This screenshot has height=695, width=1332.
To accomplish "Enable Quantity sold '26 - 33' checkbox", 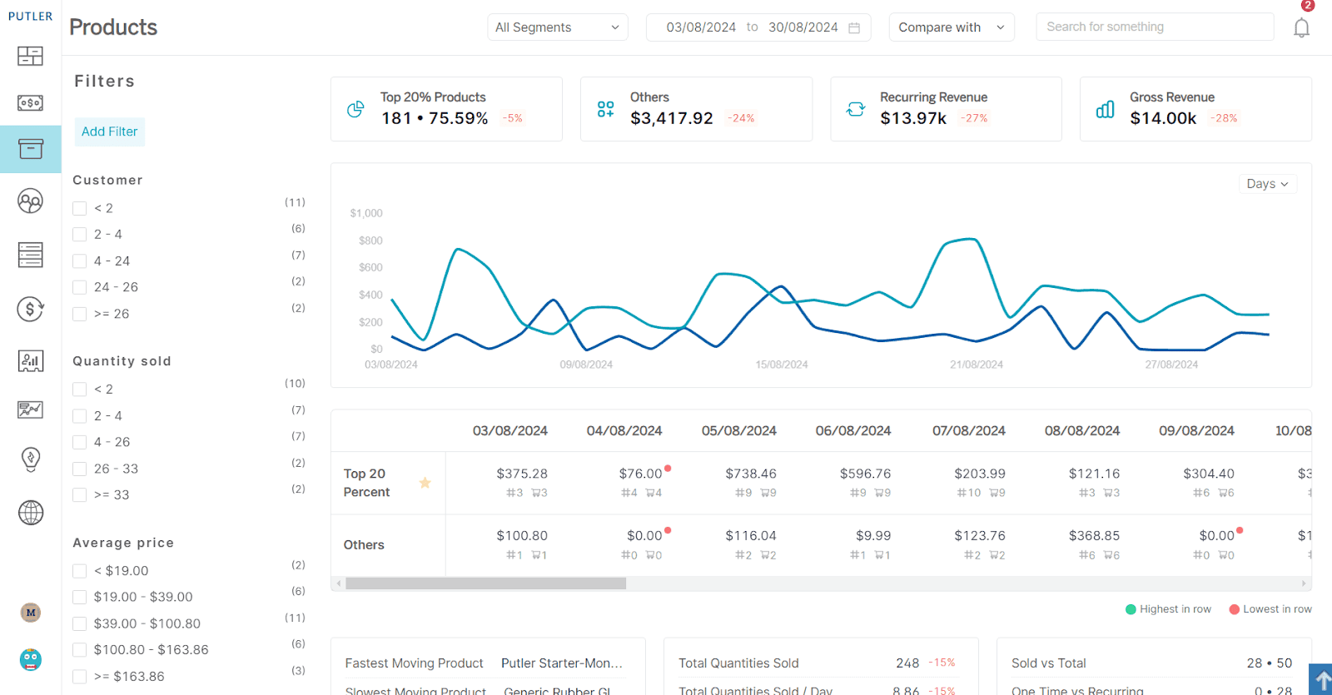I will 80,469.
